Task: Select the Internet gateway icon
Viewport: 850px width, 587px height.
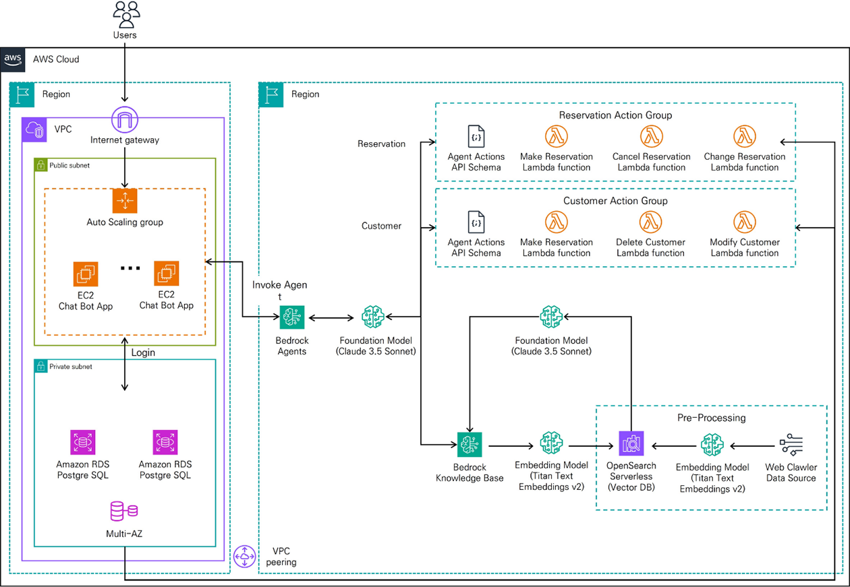Action: 123,119
